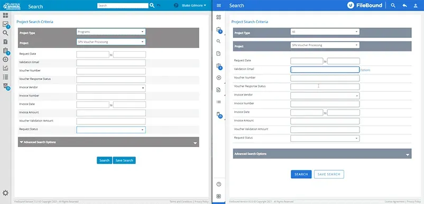Image resolution: width=424 pixels, height=204 pixels.
Task: Open Project Type dropdown showing Programs
Action: 111,32
